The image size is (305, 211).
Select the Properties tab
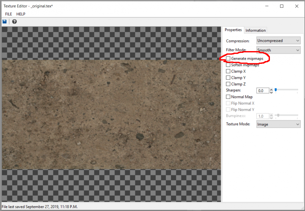233,30
